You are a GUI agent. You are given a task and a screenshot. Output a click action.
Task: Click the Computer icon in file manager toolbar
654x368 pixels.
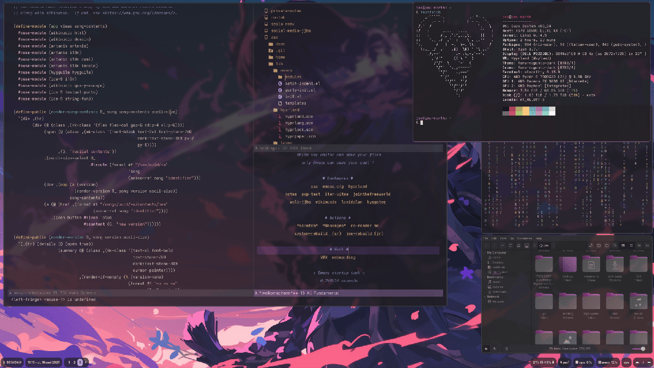tap(526, 245)
